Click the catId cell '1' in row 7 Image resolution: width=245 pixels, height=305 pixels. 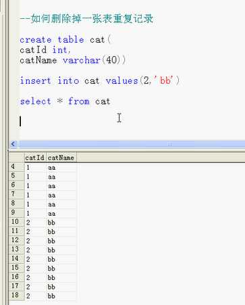35,195
